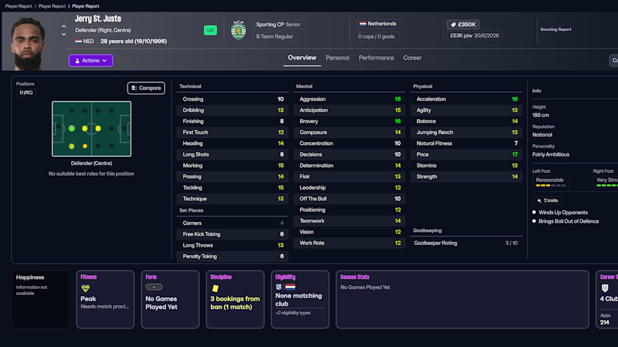Open the Eligibility card
The height and width of the screenshot is (347, 618).
299,299
